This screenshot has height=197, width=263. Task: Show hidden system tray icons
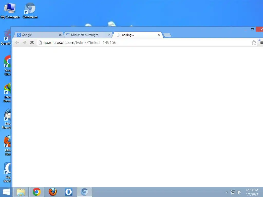coord(227,192)
